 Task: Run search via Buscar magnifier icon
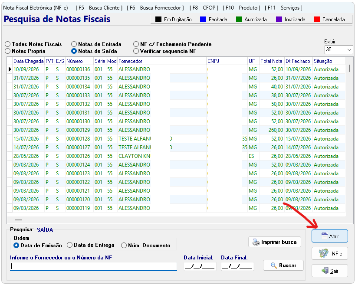(x=274, y=265)
